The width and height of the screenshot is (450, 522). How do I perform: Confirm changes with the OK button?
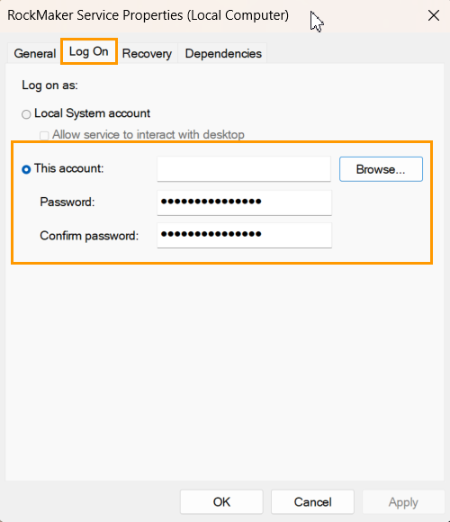(221, 501)
